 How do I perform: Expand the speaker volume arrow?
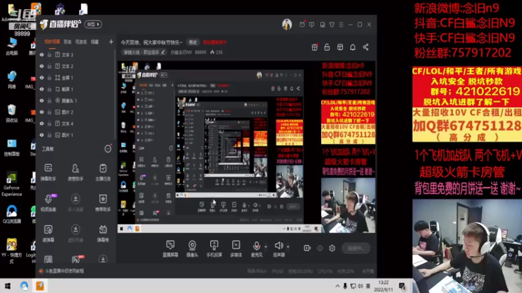[288, 247]
